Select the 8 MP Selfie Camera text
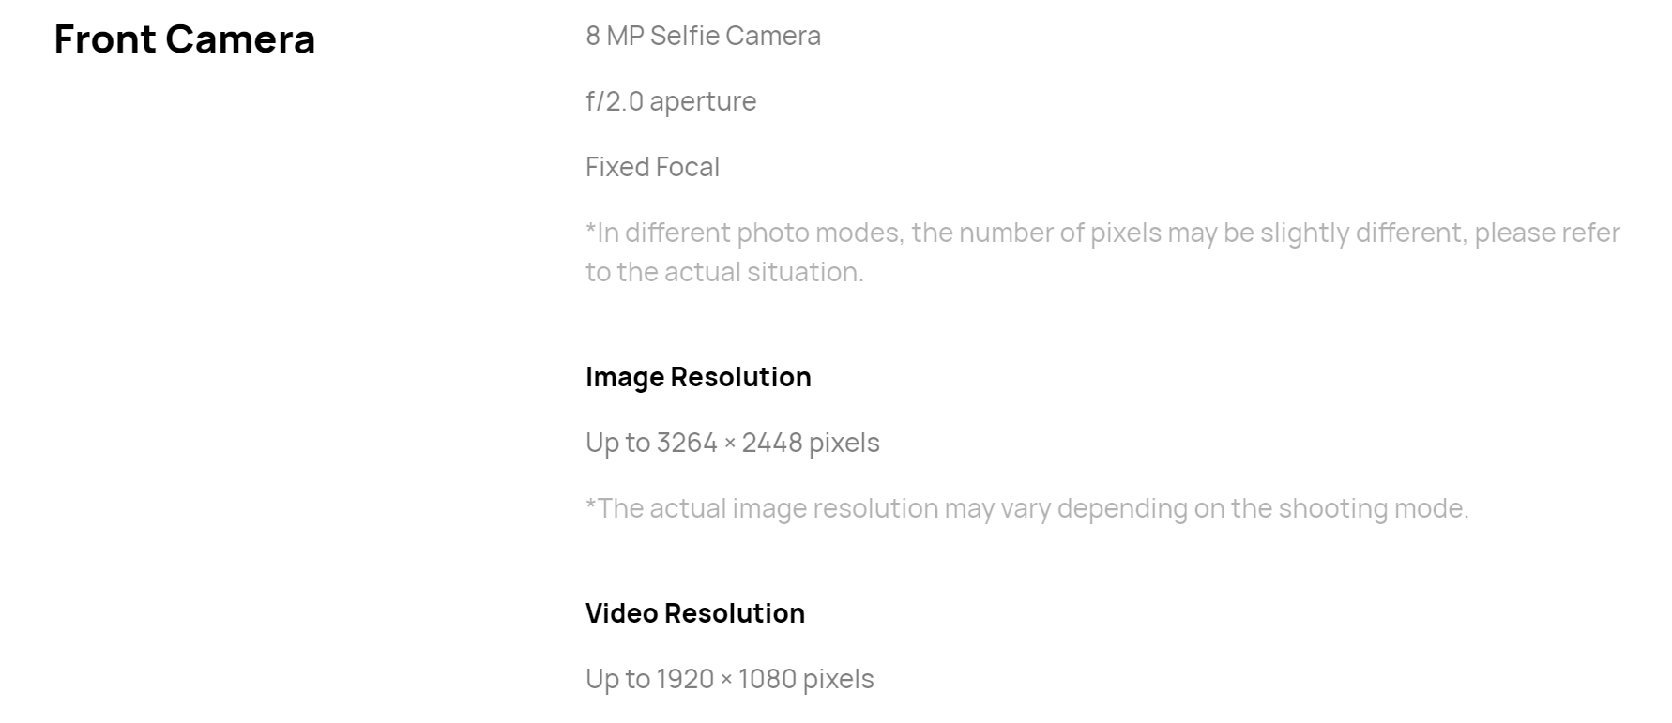Viewport: 1672px width, 723px height. click(703, 36)
